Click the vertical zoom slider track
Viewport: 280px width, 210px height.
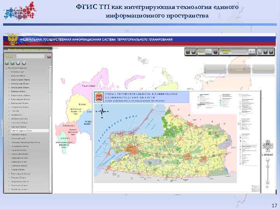[268, 171]
